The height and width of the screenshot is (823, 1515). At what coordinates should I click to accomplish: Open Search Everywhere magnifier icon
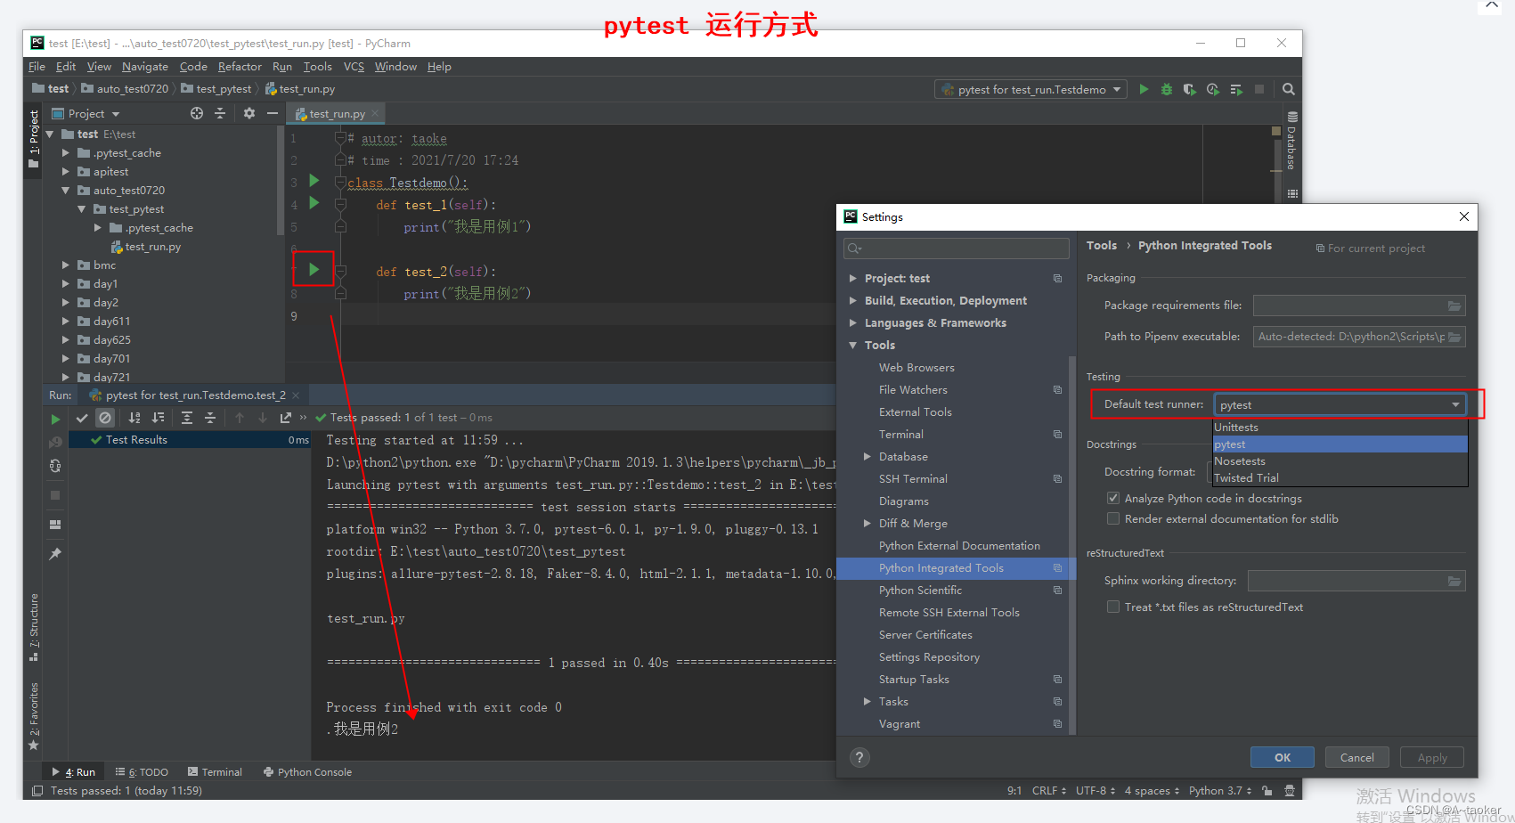pos(1289,89)
